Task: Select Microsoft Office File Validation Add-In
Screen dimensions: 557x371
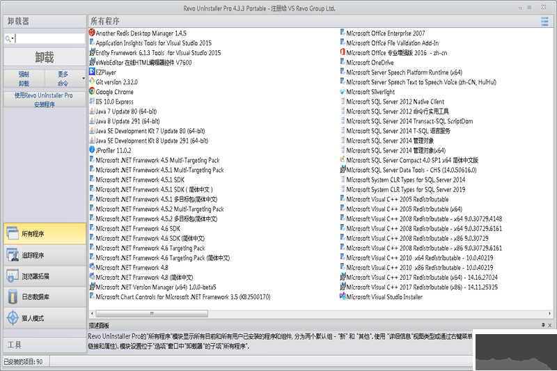Action: [389, 42]
